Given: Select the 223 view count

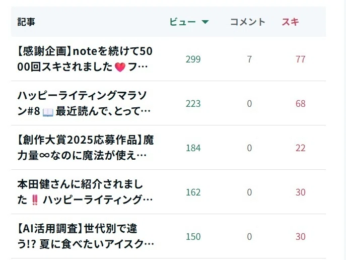Looking at the screenshot, I should 193,103.
